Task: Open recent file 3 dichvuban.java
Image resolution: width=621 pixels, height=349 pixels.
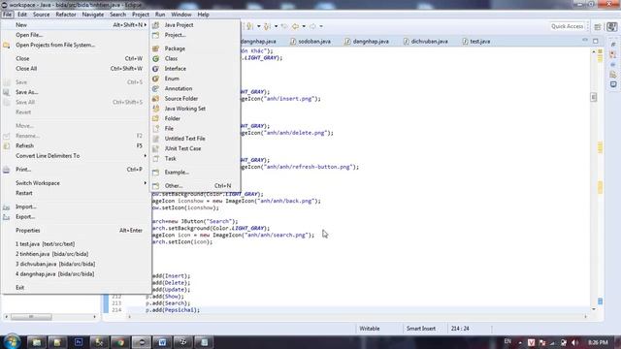Action: [x=55, y=264]
